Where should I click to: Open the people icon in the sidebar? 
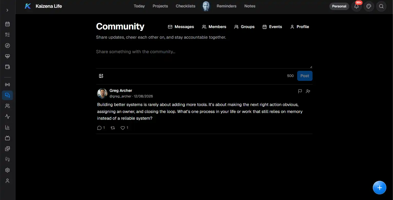pos(7,106)
